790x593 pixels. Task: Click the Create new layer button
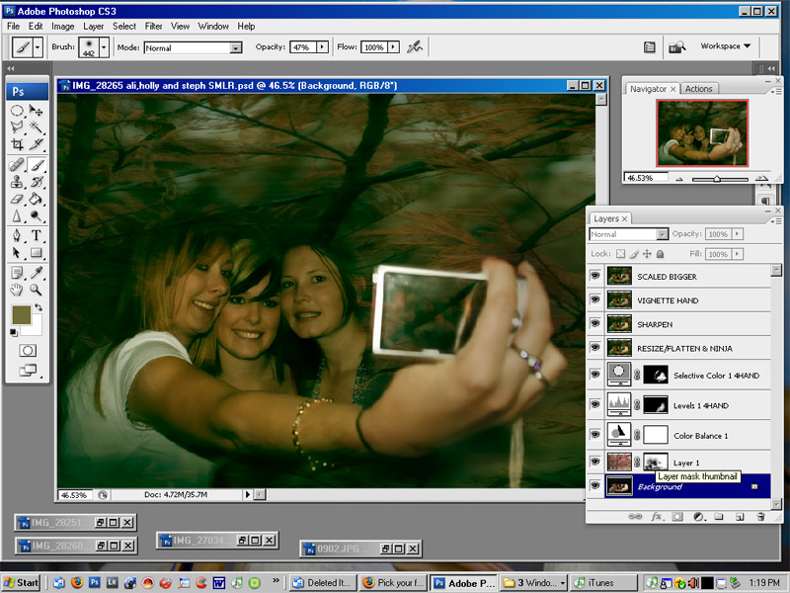click(x=740, y=516)
